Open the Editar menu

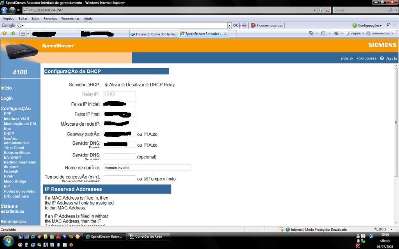(23, 19)
